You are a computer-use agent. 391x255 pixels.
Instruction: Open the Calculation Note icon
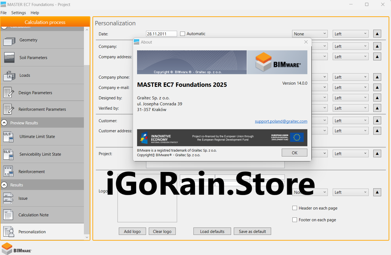(x=8, y=215)
